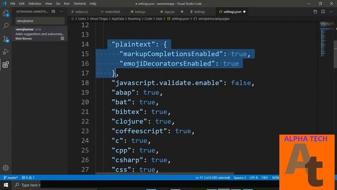Screen dimensions: 337x190
Task: Split the editor to the right
Action: [323, 12]
